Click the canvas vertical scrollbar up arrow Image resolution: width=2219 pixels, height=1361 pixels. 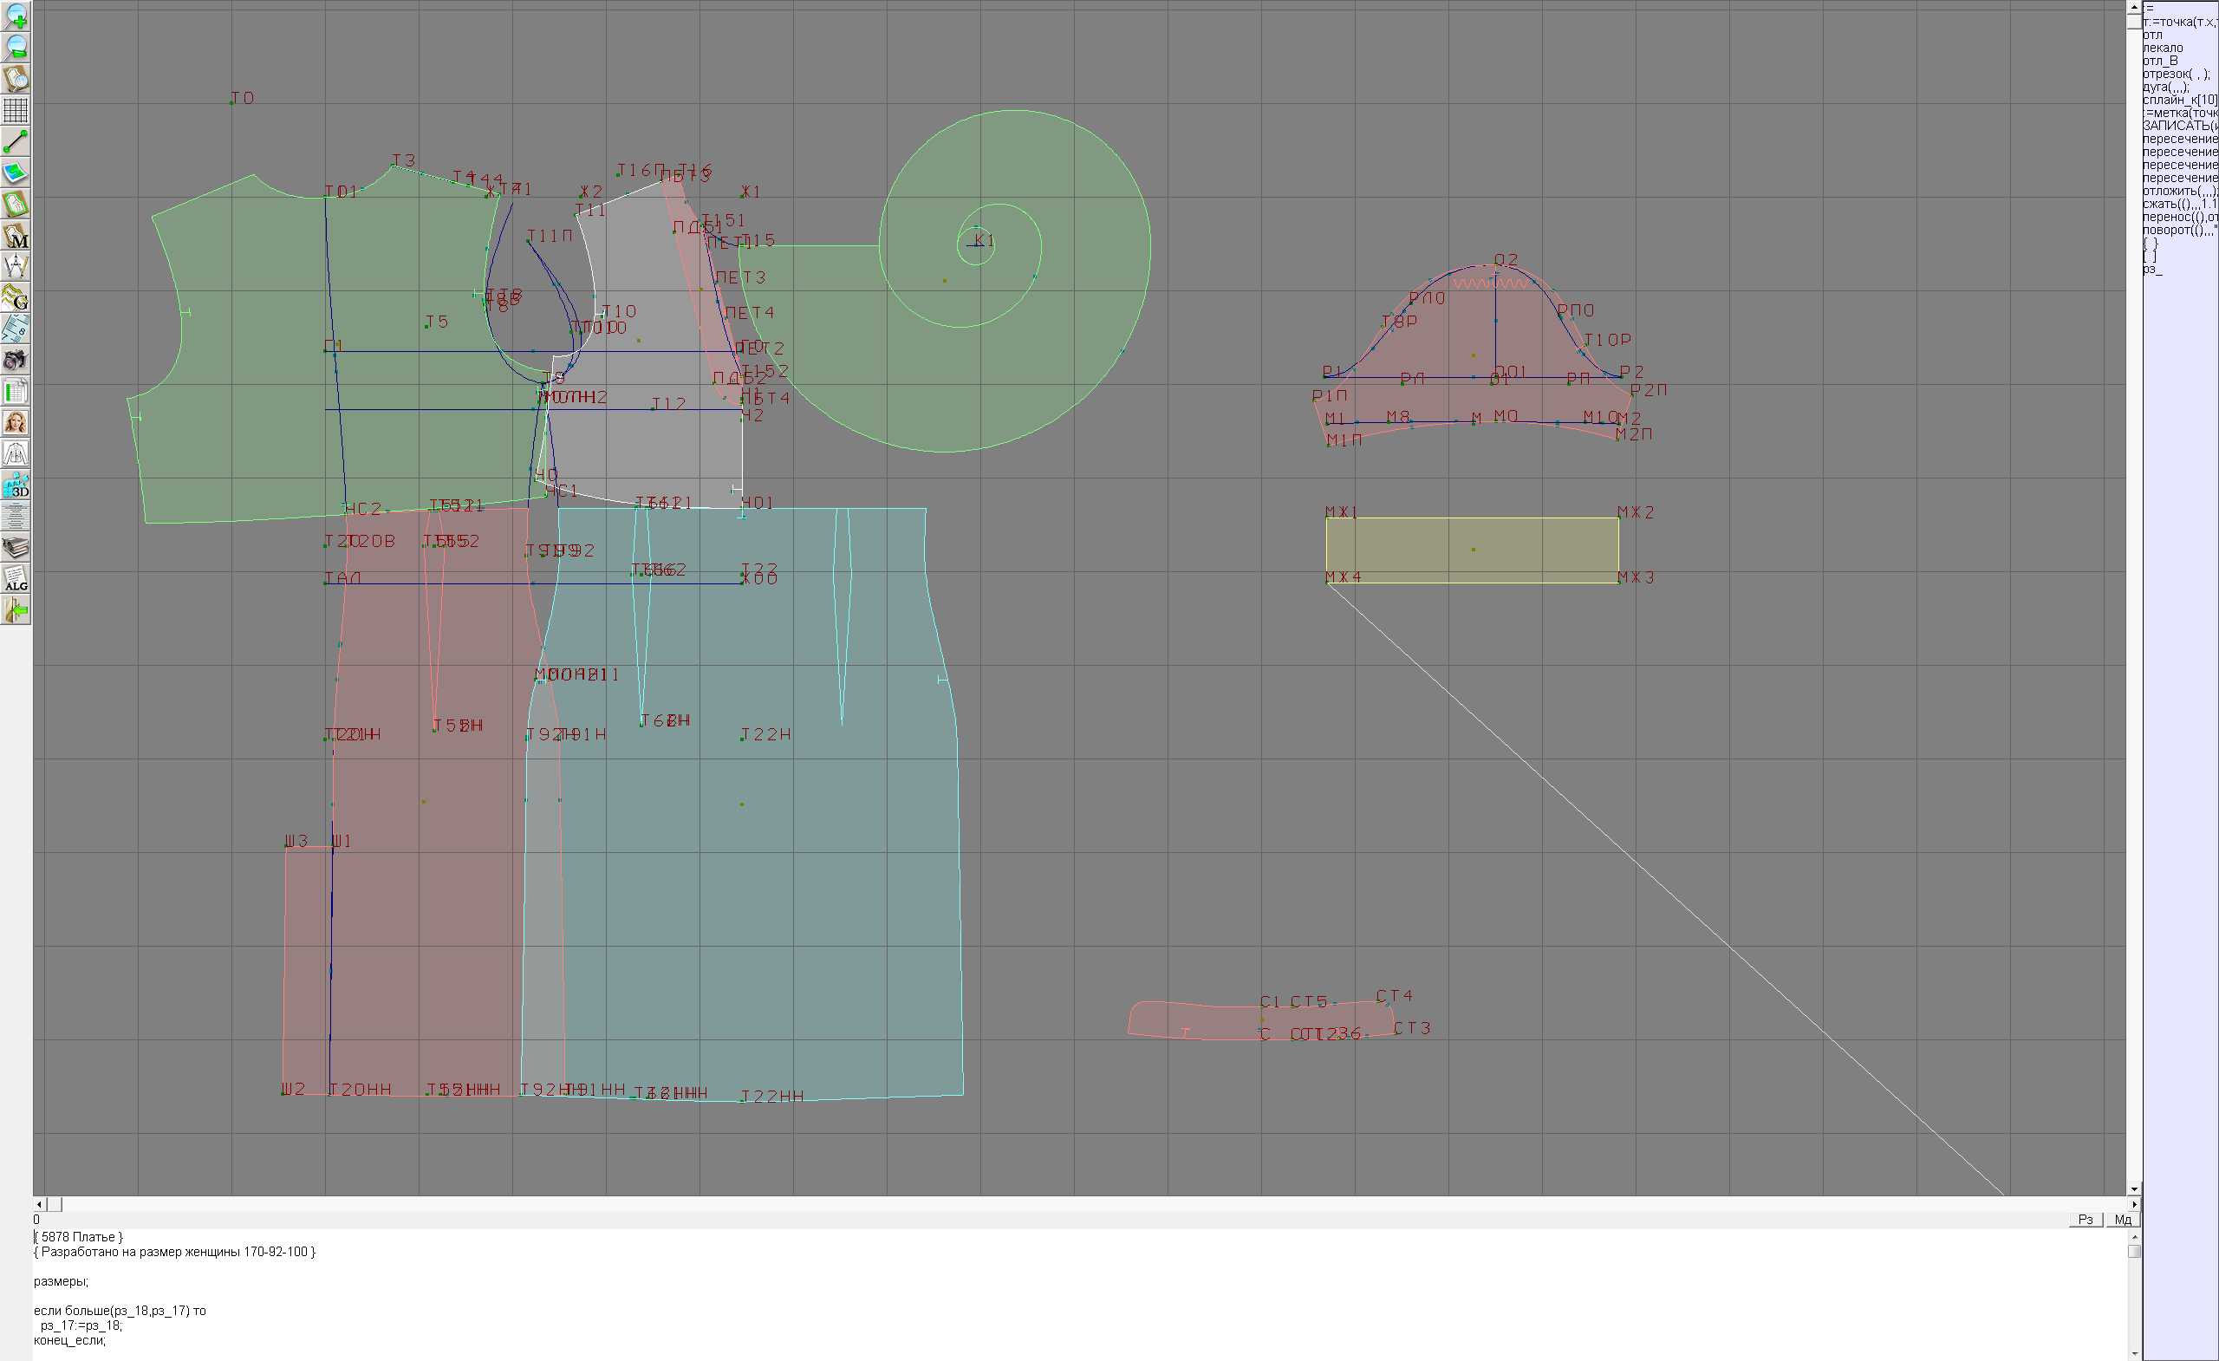click(2133, 7)
